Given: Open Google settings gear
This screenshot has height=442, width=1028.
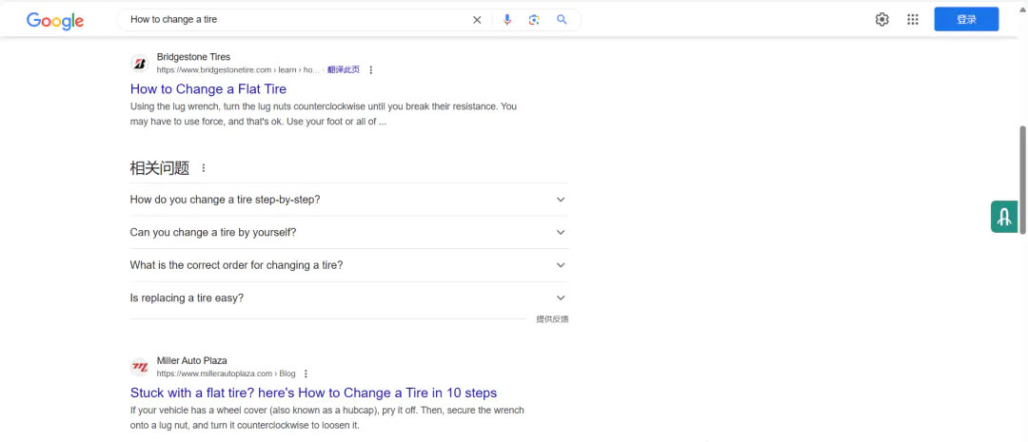Looking at the screenshot, I should [x=881, y=20].
